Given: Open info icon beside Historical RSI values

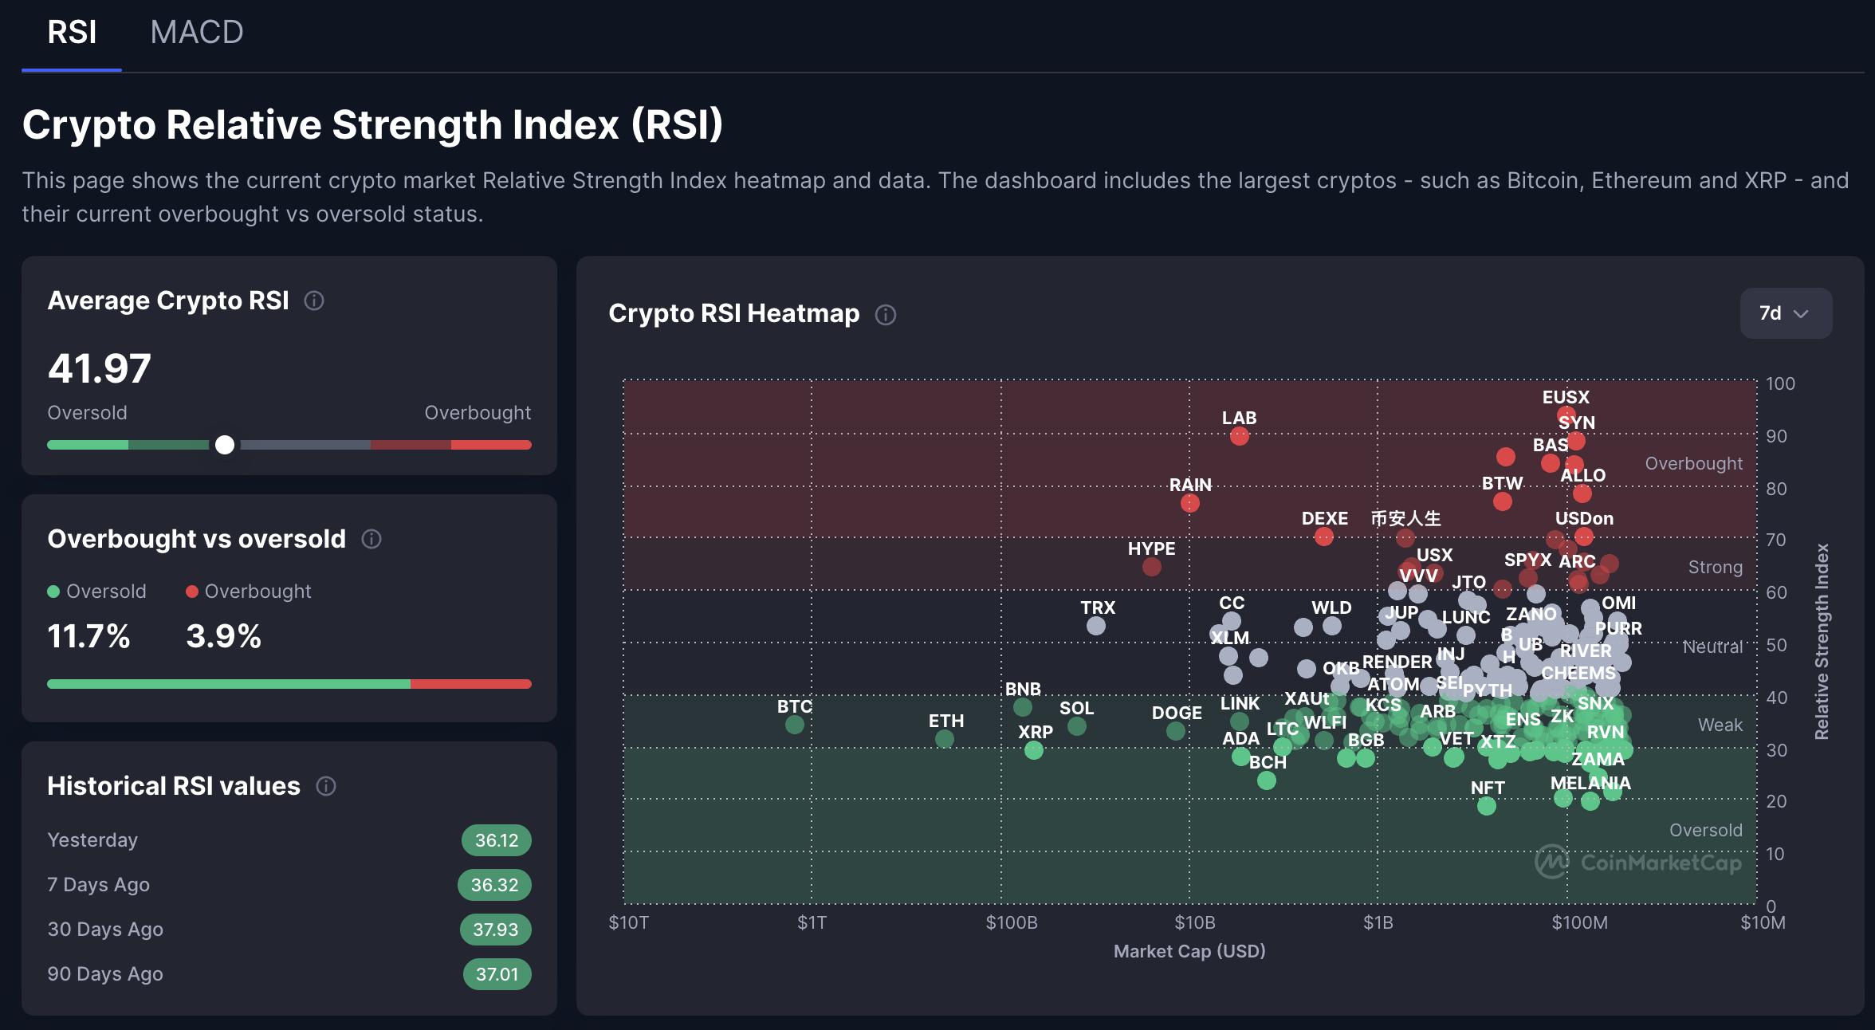Looking at the screenshot, I should pos(326,786).
